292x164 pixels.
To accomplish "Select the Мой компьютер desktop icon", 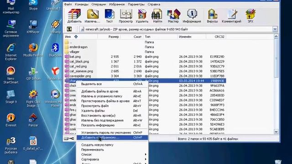I will point(11,7).
